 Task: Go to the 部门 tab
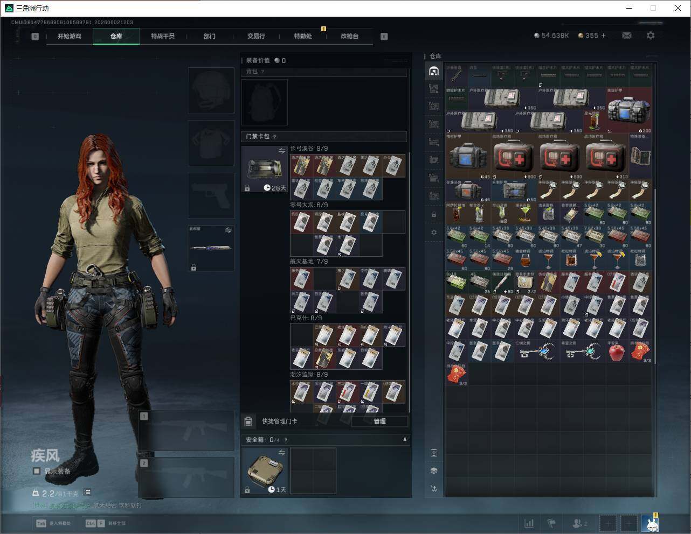[x=210, y=36]
